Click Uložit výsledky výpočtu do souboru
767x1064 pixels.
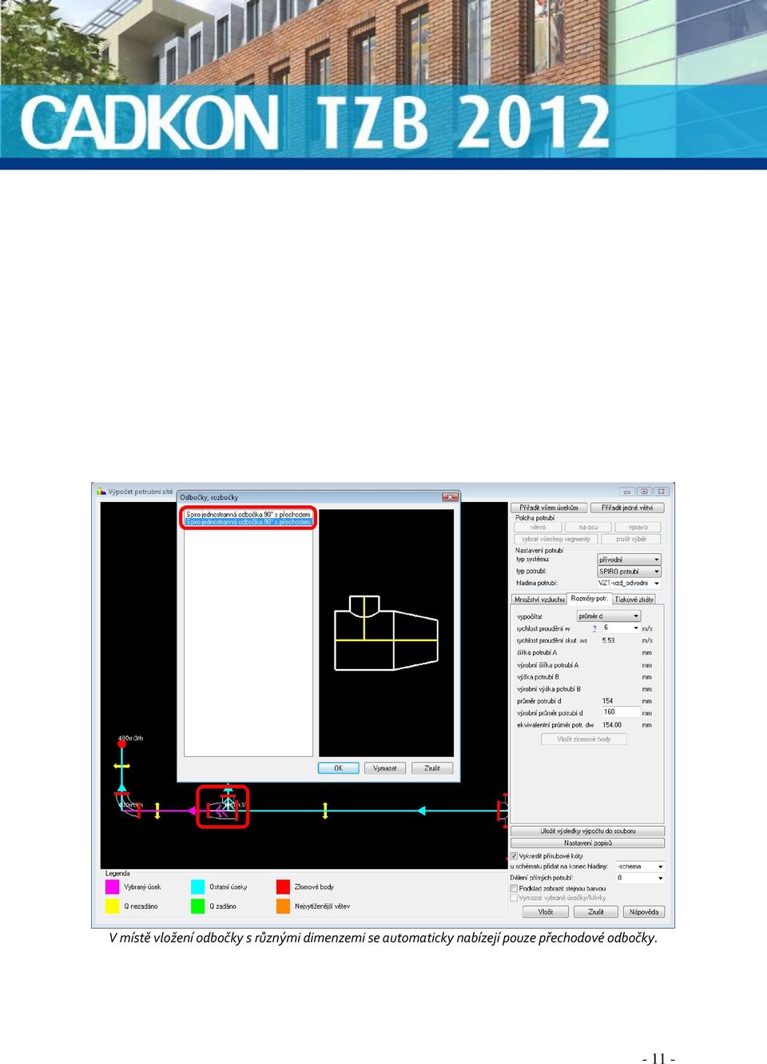pos(587,831)
